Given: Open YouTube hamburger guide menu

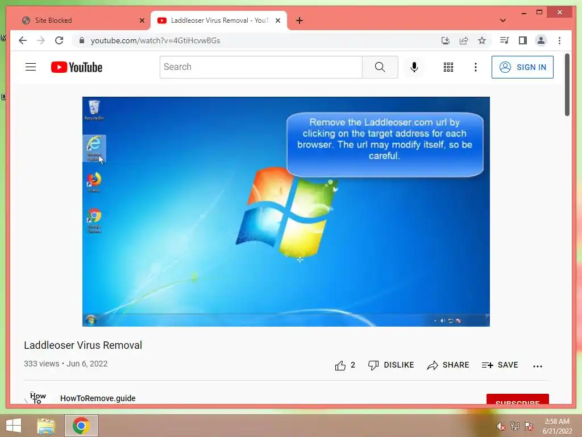Looking at the screenshot, I should tap(31, 67).
